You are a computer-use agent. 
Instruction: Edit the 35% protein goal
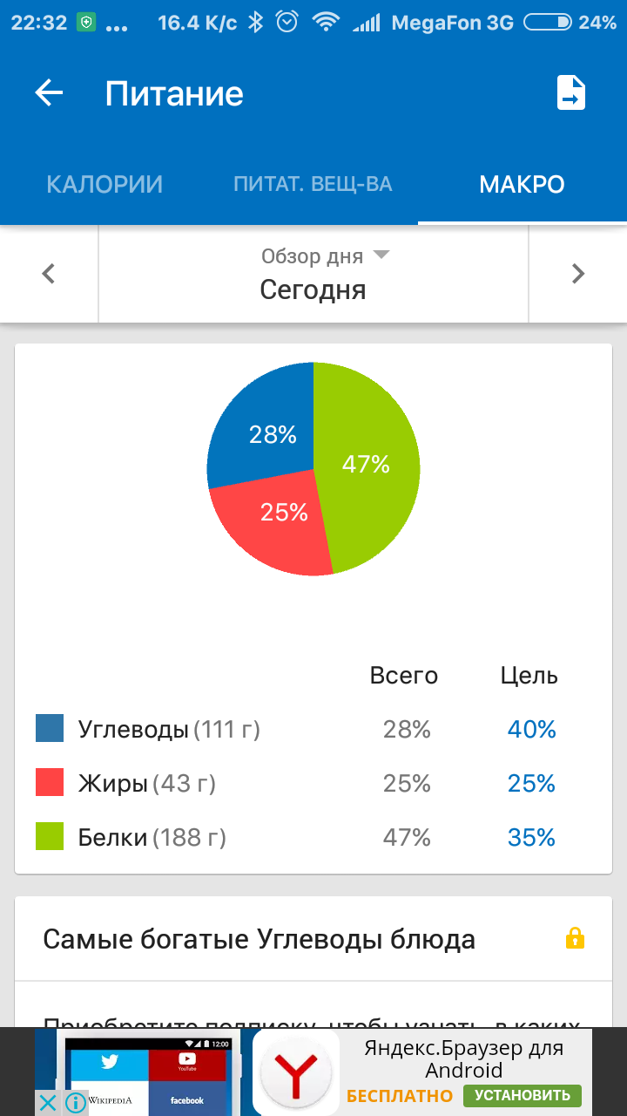point(531,838)
